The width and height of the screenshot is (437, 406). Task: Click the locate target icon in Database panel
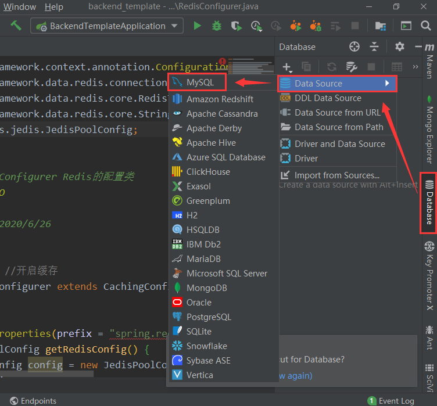pyautogui.click(x=354, y=46)
